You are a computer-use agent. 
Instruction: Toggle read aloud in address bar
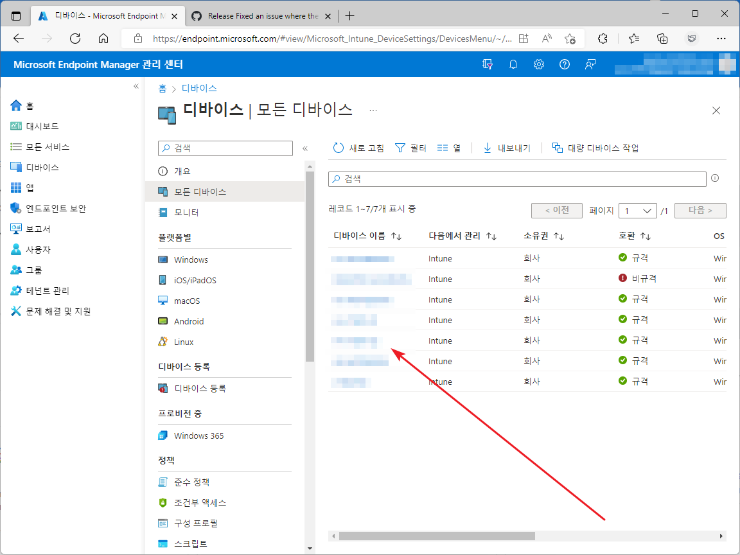point(547,39)
